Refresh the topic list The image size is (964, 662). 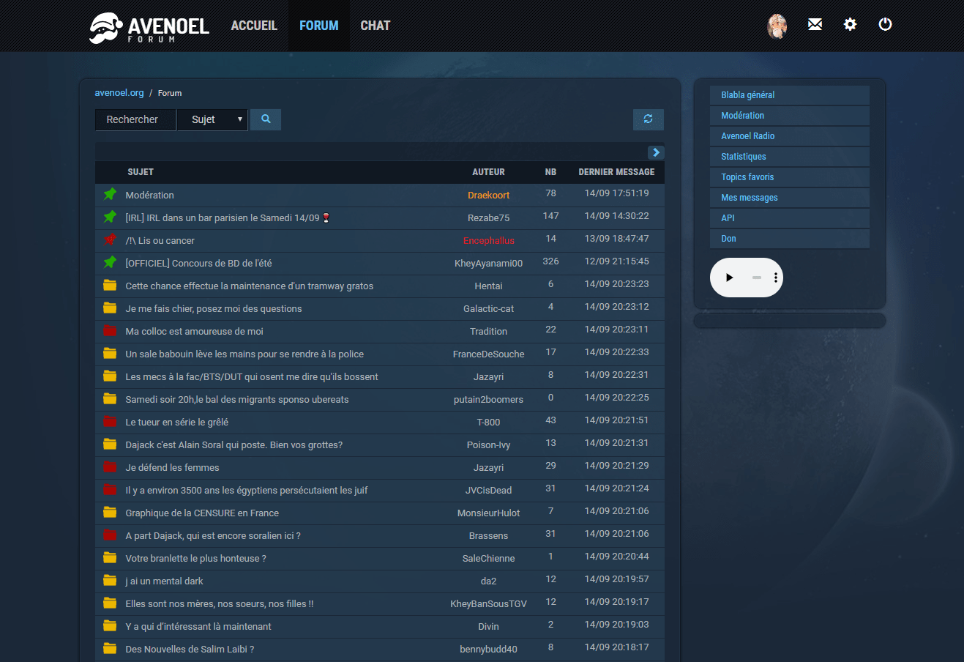(x=649, y=119)
